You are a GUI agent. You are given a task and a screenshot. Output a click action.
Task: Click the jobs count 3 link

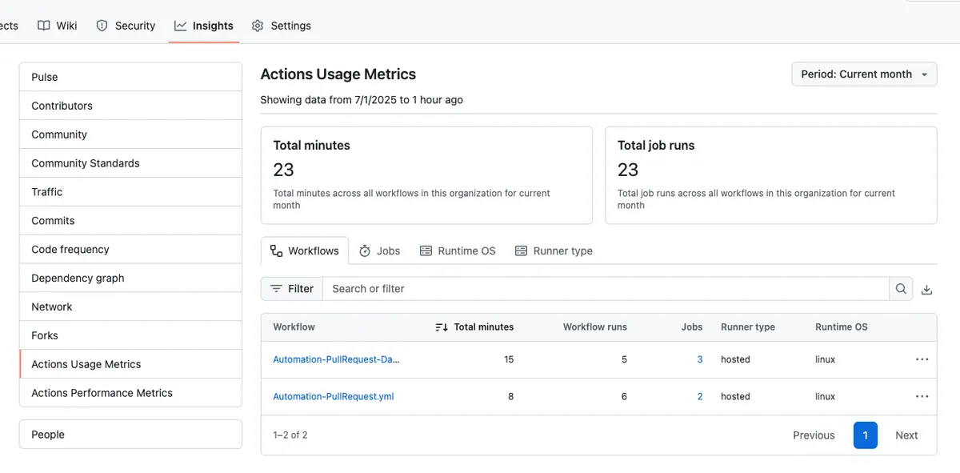[699, 359]
